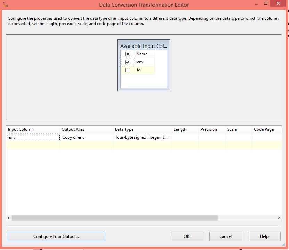Viewport: 289px width, 250px height.
Task: Open the Help button
Action: (264, 236)
